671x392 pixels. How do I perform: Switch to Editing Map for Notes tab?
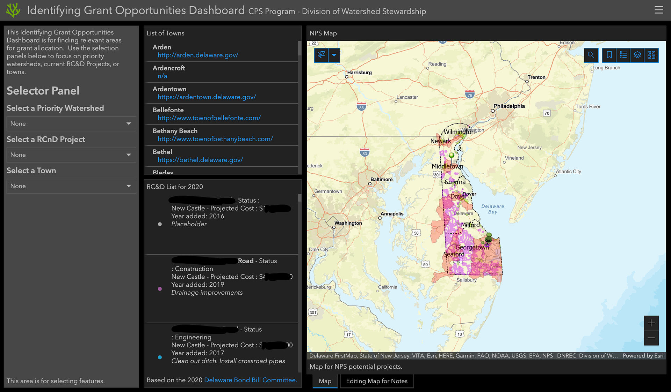click(x=377, y=381)
